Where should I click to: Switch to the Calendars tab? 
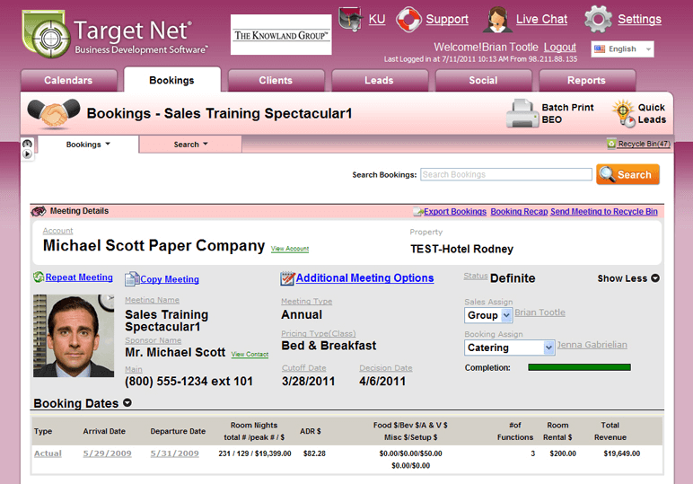point(68,81)
